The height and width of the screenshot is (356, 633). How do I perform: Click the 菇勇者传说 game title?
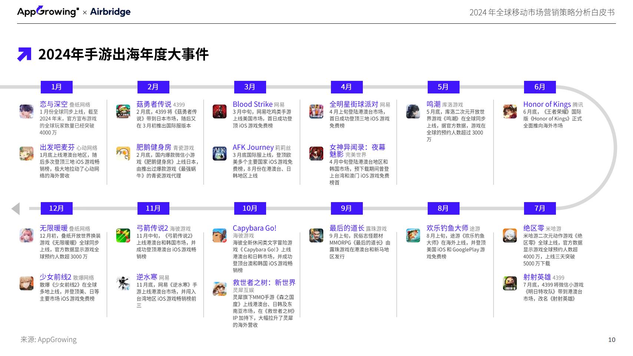[x=154, y=104]
